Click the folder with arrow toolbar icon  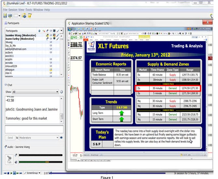pos(24,15)
